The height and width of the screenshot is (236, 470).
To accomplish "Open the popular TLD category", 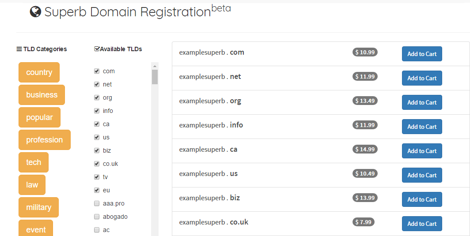I will 39,117.
